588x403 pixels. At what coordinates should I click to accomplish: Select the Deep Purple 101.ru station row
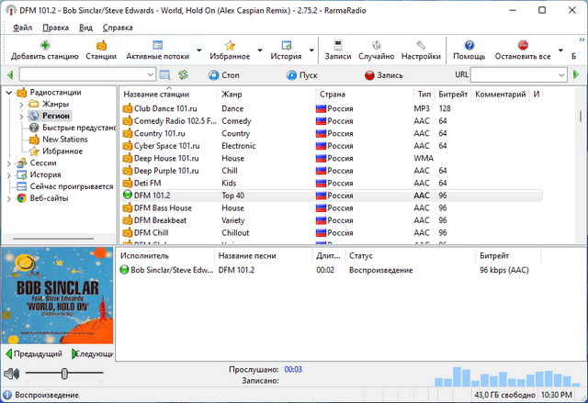point(165,170)
